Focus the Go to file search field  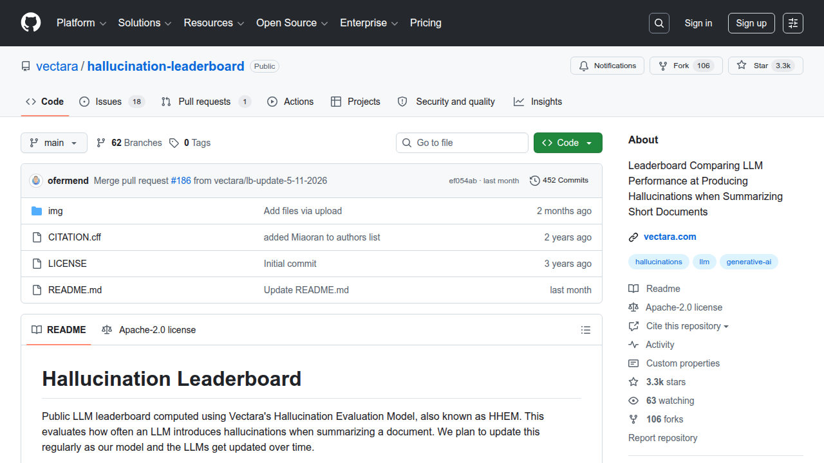pyautogui.click(x=462, y=143)
